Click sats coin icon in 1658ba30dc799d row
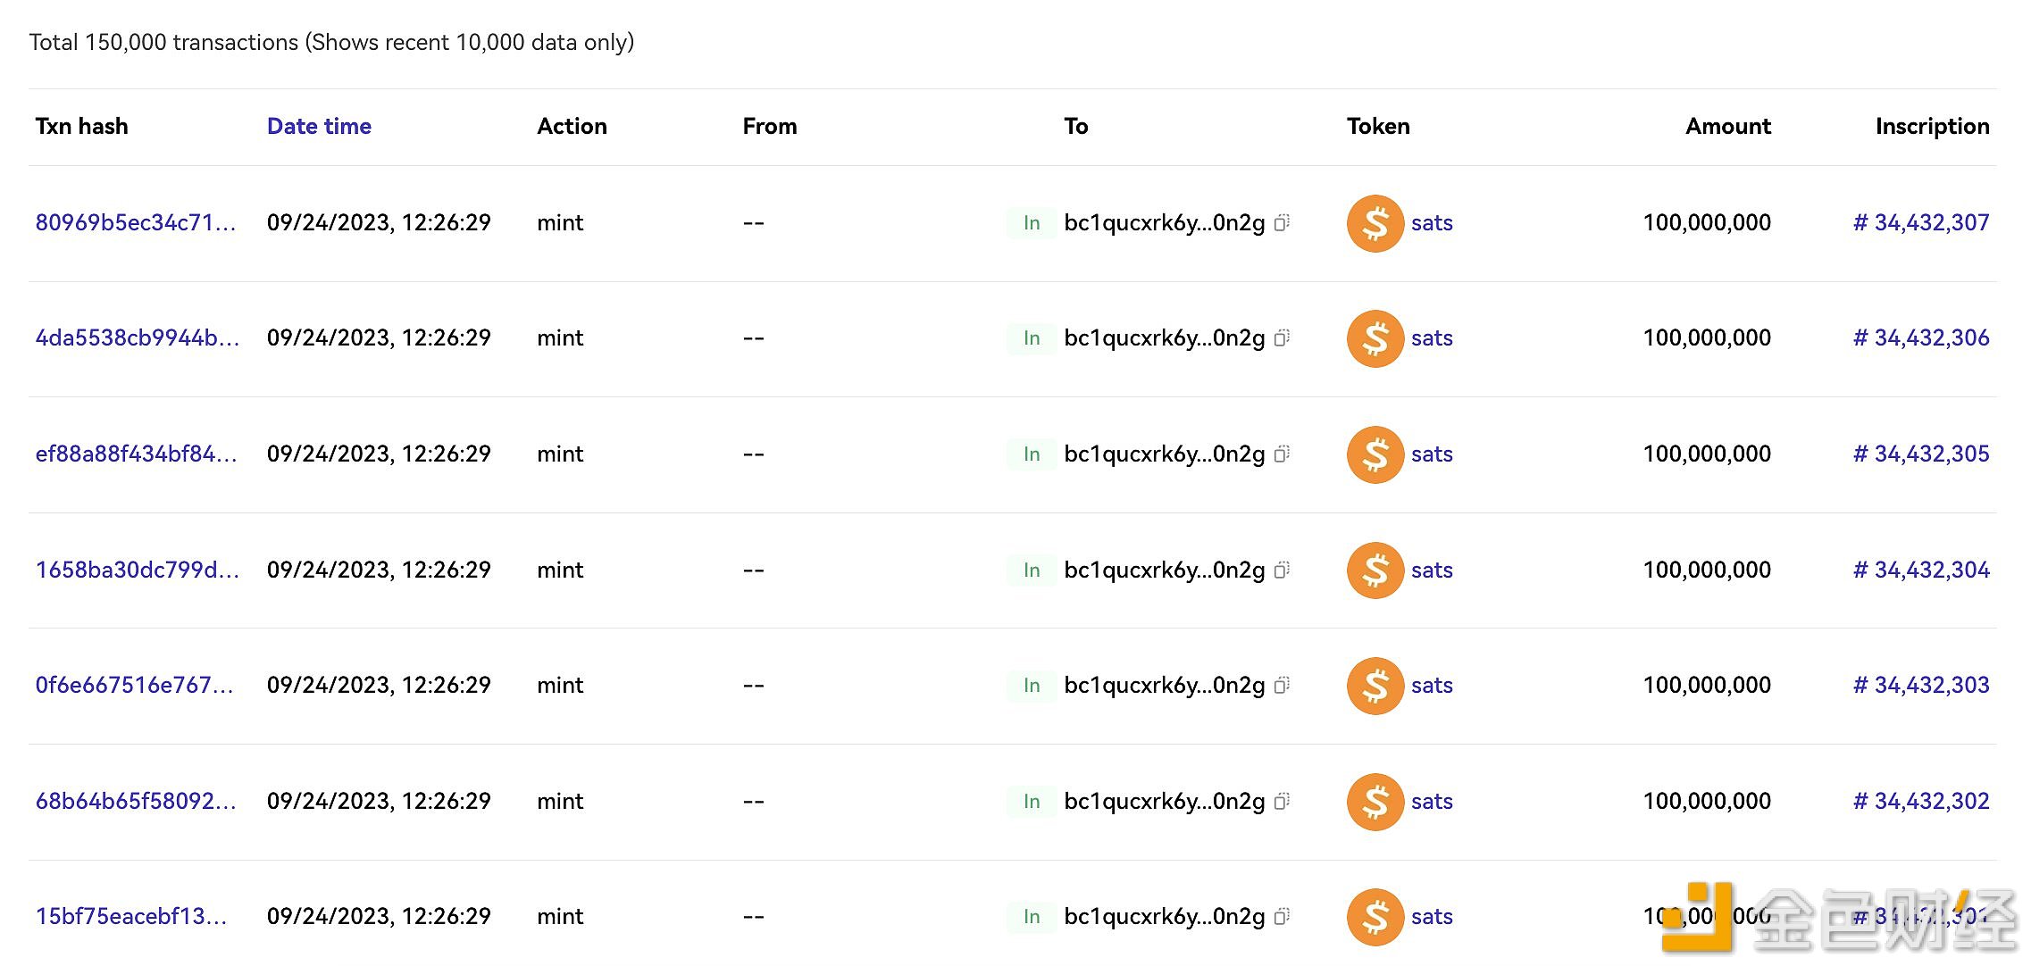This screenshot has height=966, width=2031. 1375,570
